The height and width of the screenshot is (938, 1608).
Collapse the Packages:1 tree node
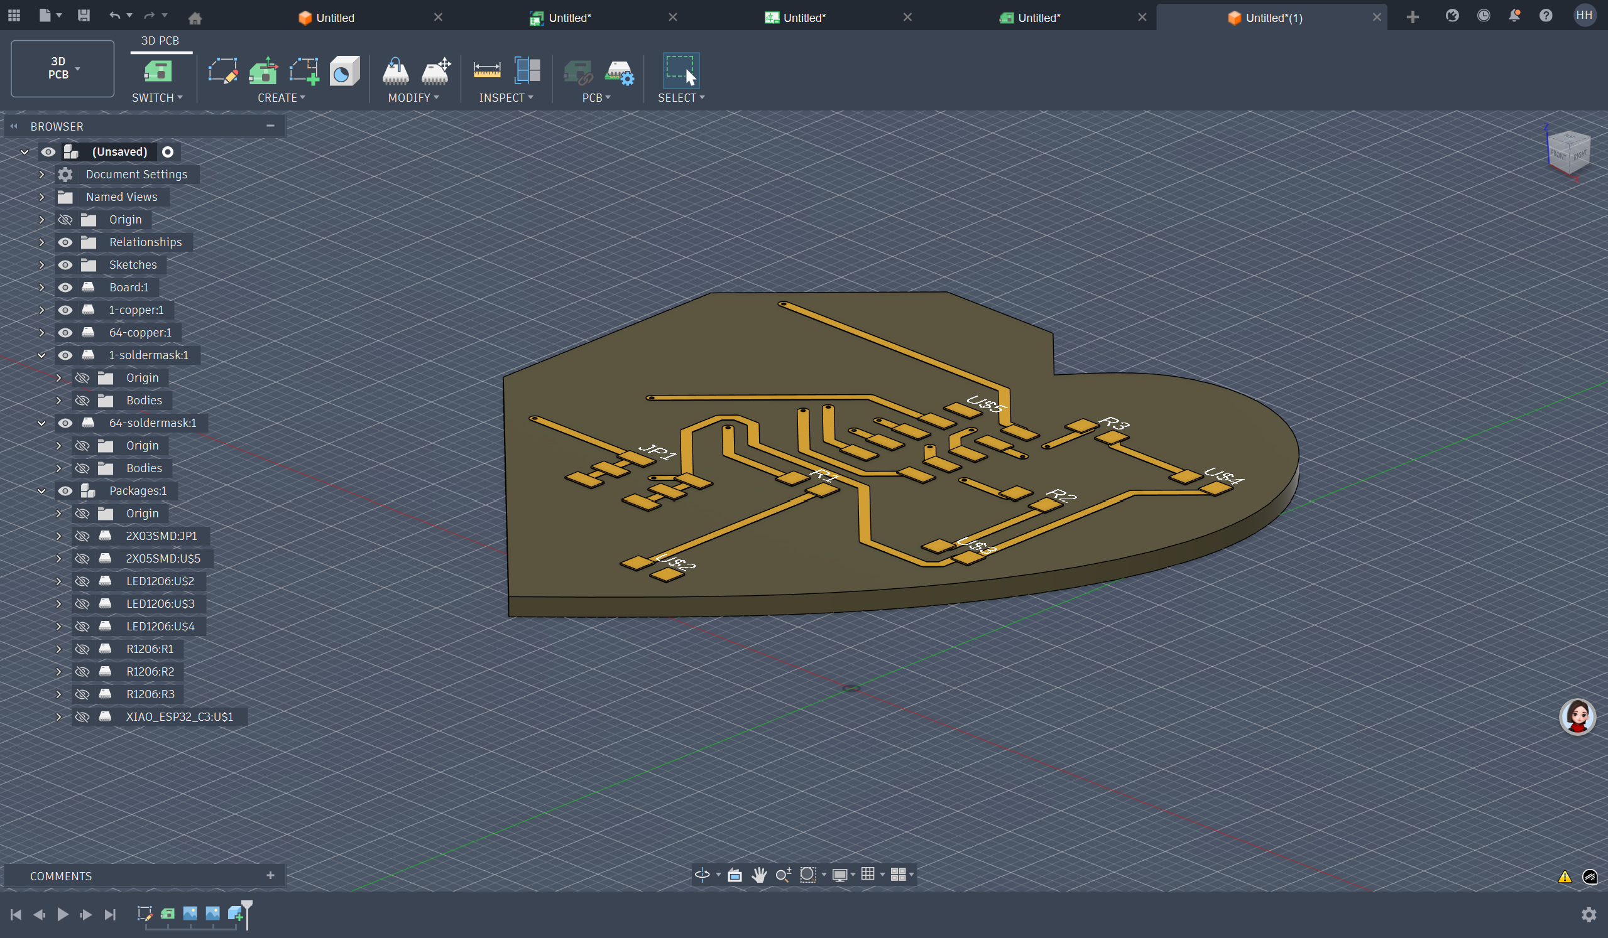[x=41, y=491]
